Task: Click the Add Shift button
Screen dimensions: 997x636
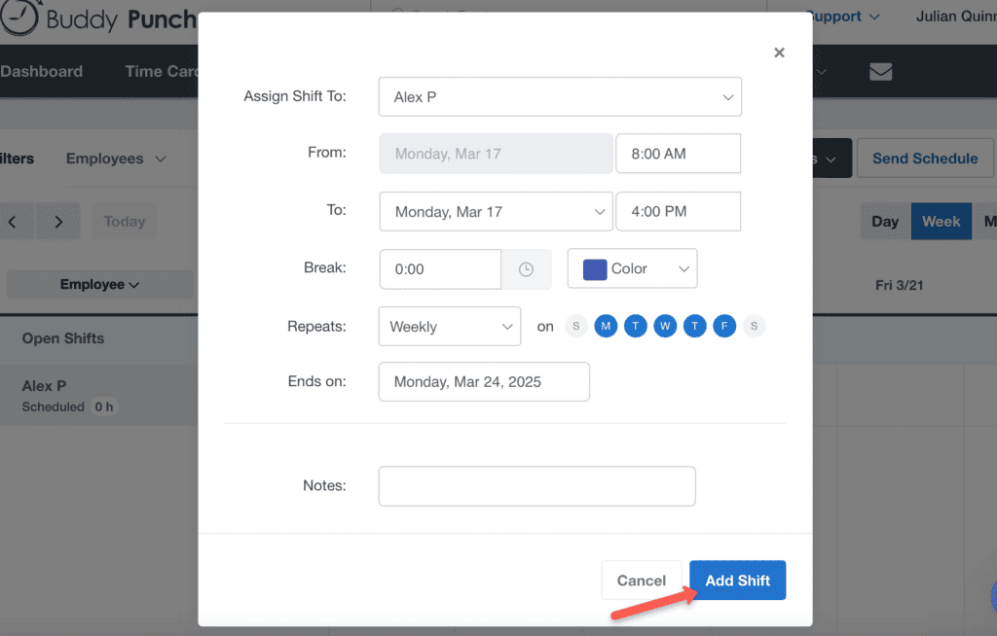Action: pos(737,581)
